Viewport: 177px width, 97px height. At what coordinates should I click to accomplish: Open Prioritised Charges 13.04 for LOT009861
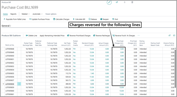coord(122,94)
